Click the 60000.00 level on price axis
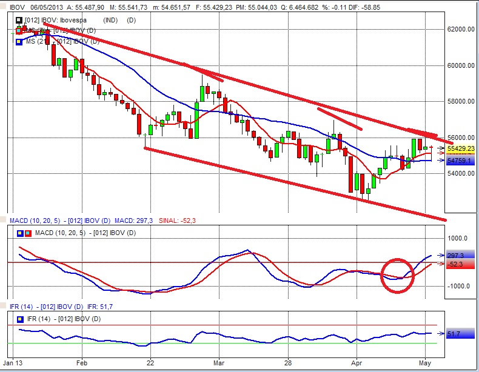Screen dimensions: 479x372 461,65
